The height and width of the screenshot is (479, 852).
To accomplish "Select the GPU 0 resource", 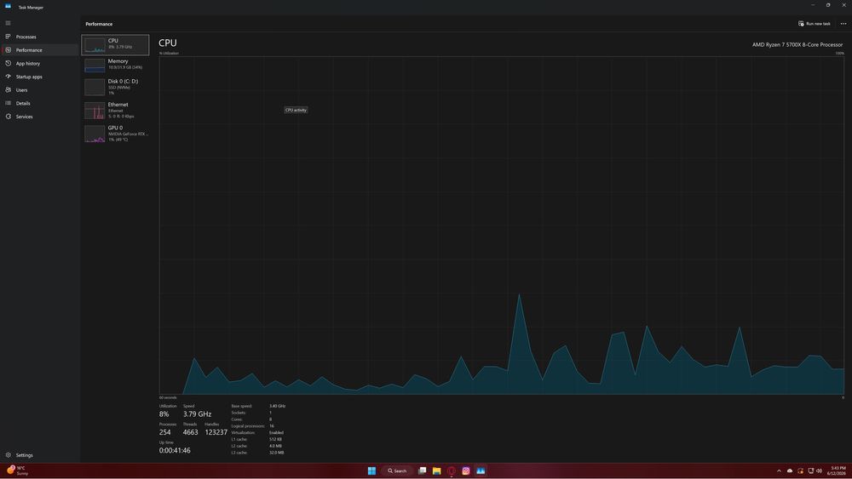I will pos(115,134).
